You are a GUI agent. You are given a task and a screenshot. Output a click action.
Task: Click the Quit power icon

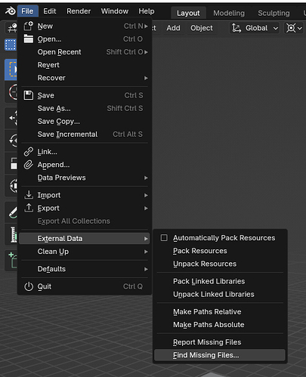(x=29, y=286)
